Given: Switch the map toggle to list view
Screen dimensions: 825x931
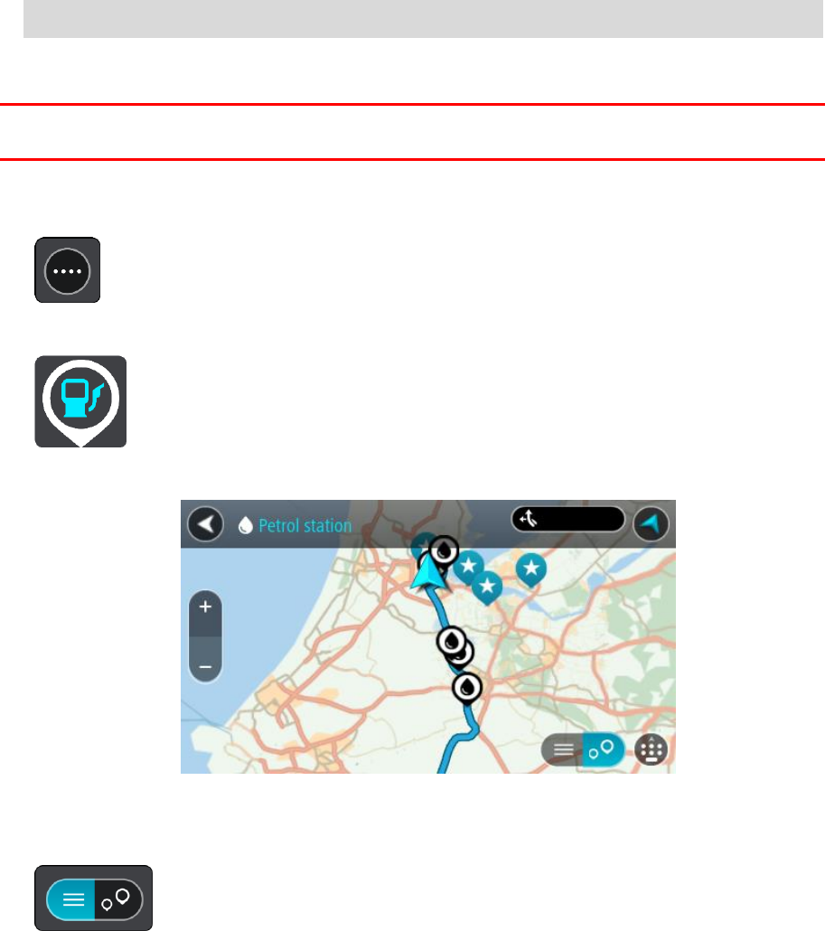Looking at the screenshot, I should (x=563, y=750).
